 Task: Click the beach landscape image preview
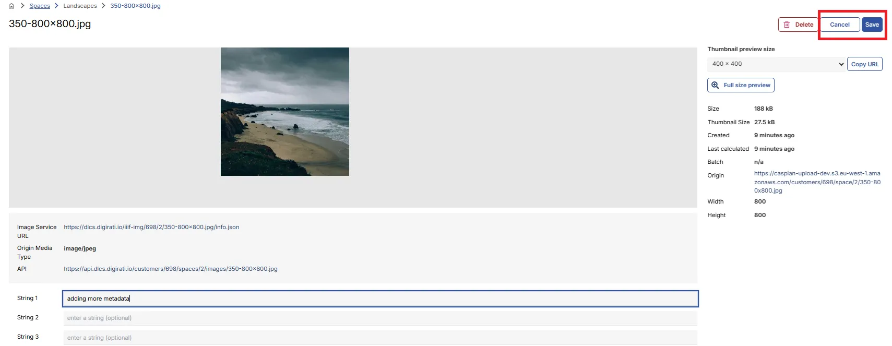[x=285, y=112]
